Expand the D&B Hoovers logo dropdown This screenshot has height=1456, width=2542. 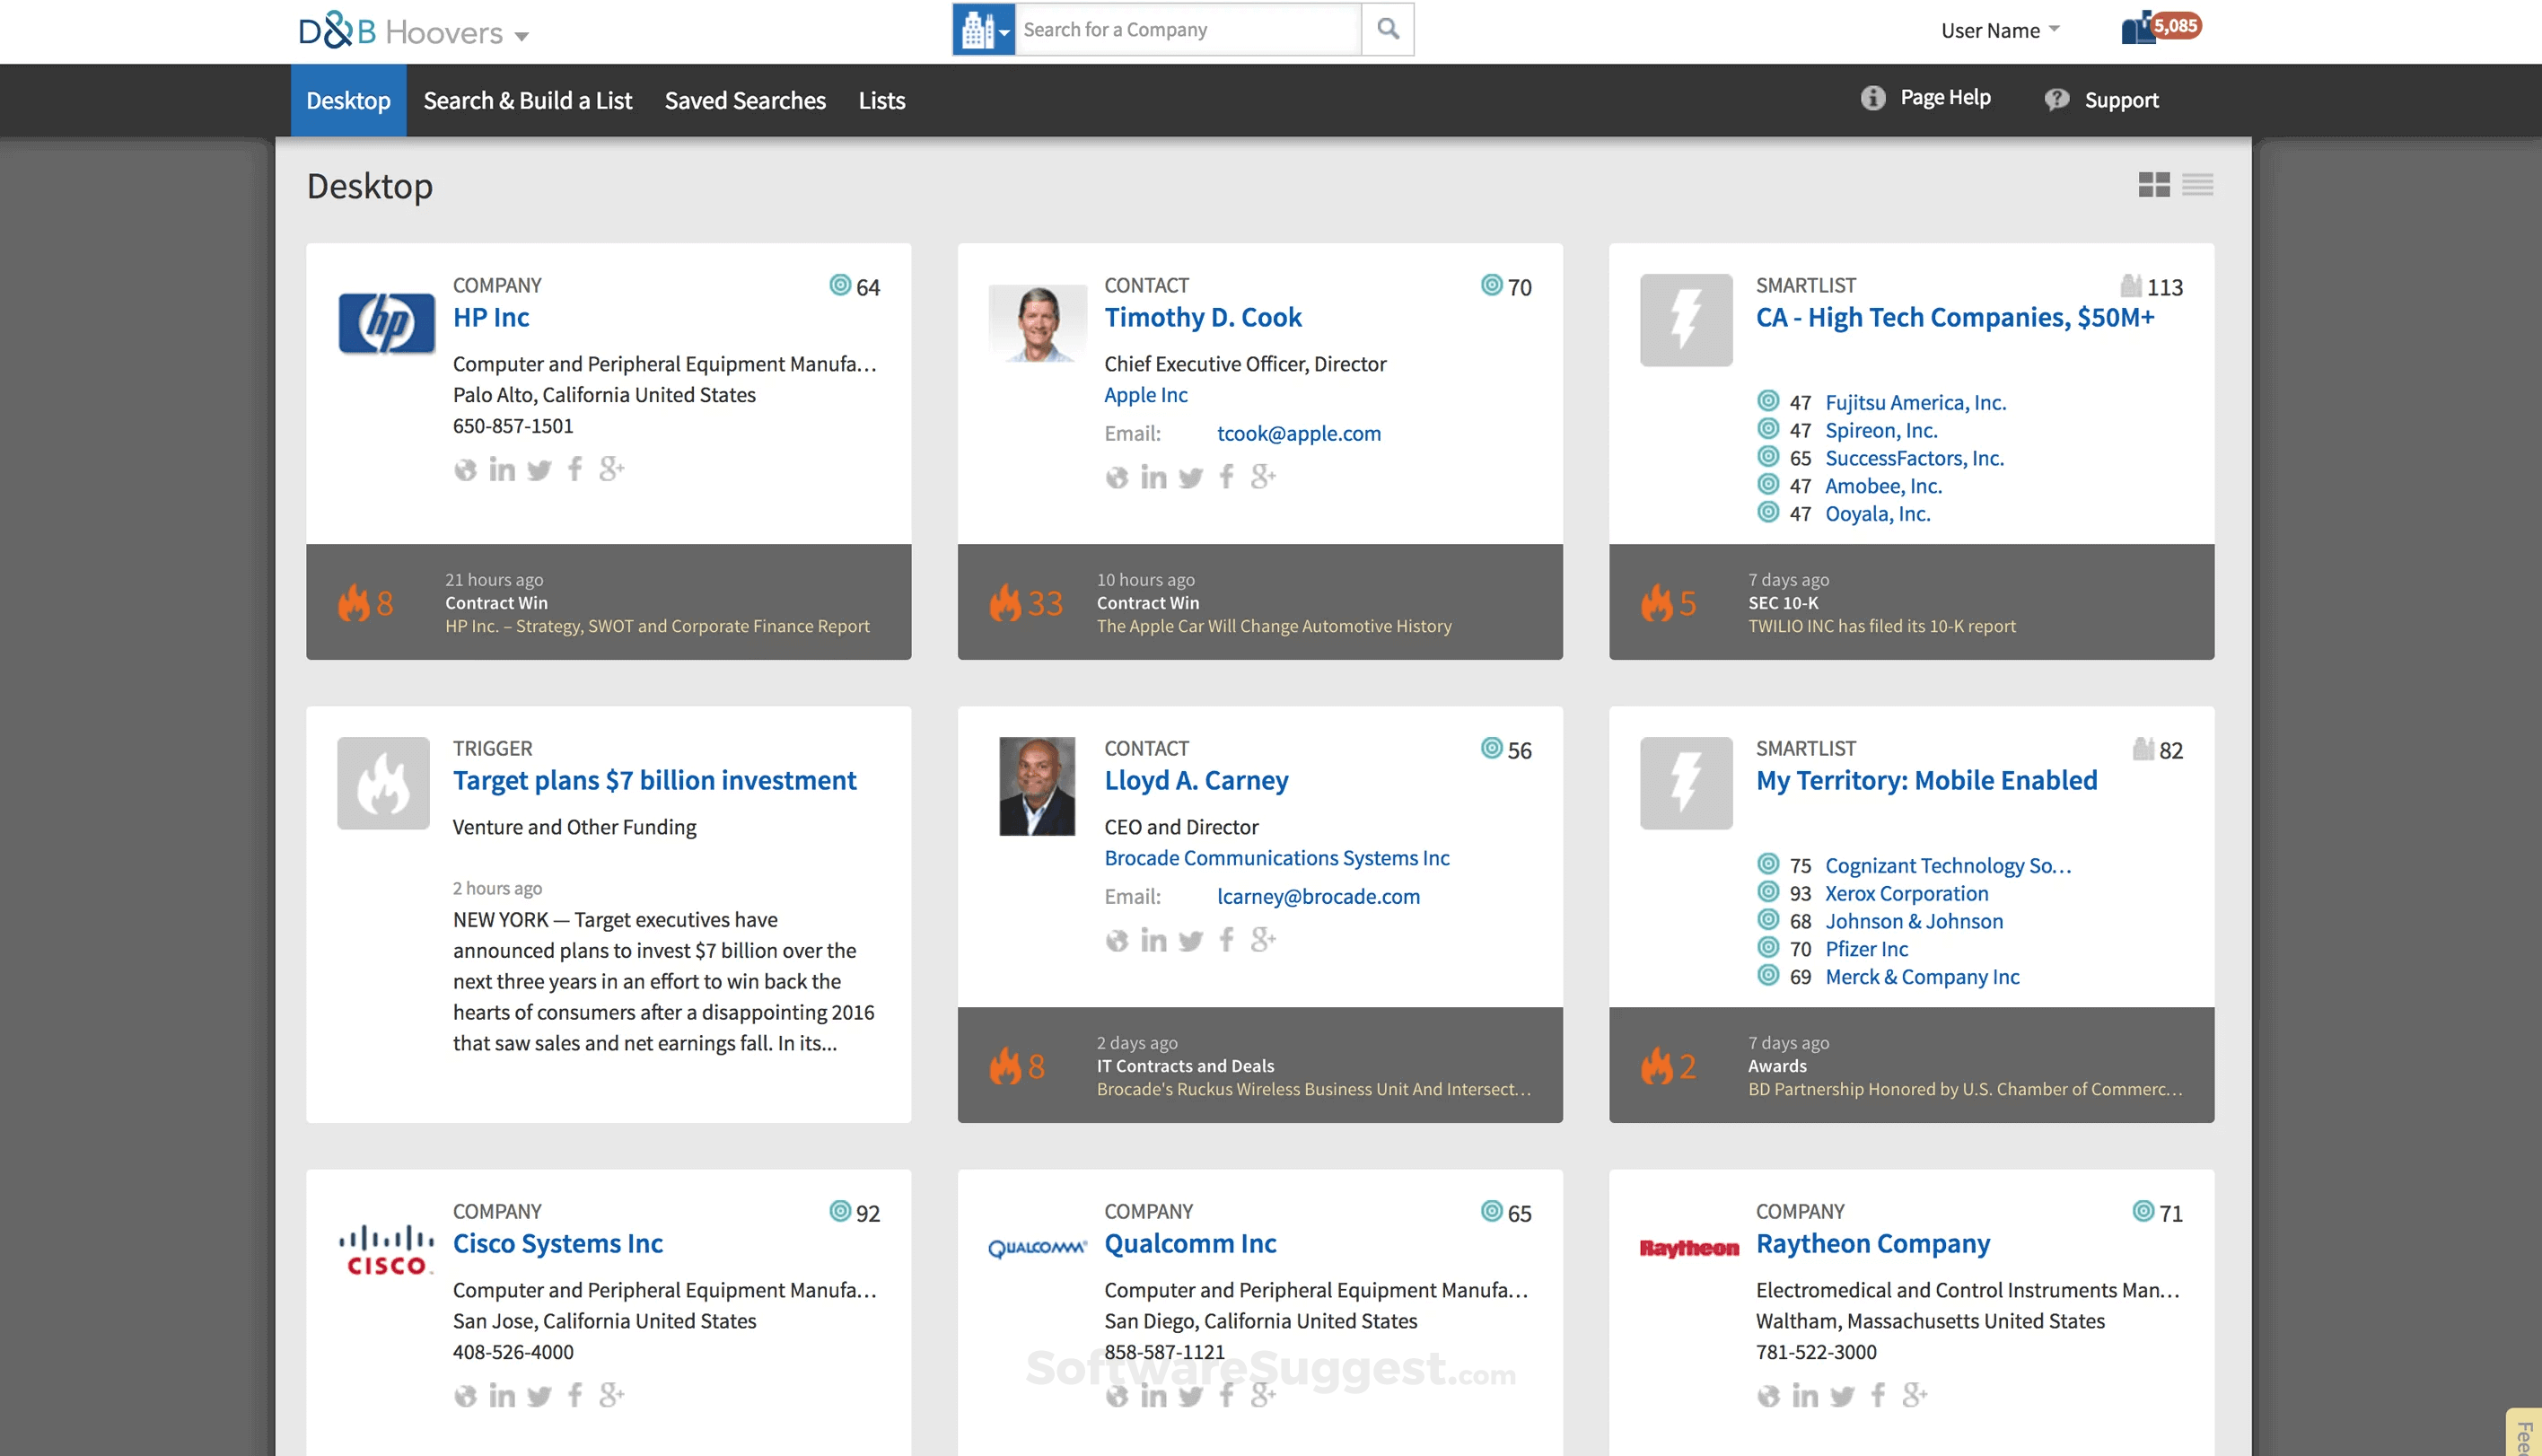(x=521, y=36)
